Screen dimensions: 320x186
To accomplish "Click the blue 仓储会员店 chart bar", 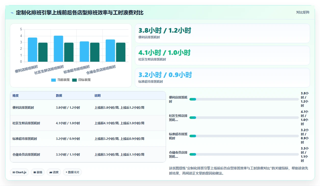I will tap(110, 51).
